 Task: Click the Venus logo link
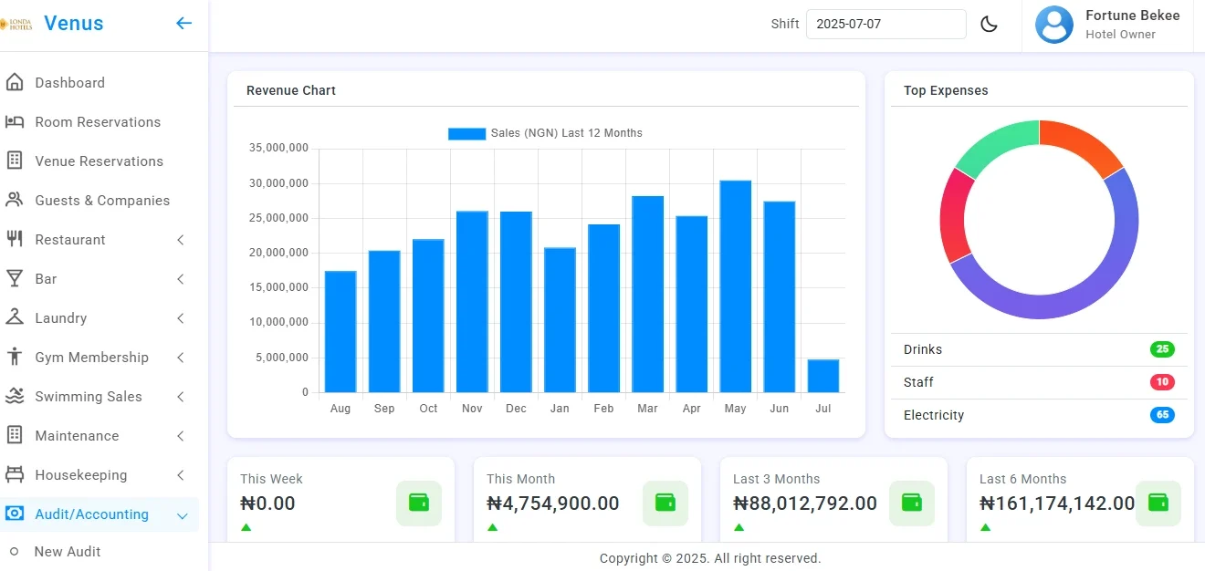pos(73,23)
